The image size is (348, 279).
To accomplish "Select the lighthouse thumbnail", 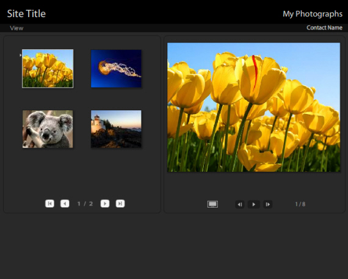I will pyautogui.click(x=116, y=129).
